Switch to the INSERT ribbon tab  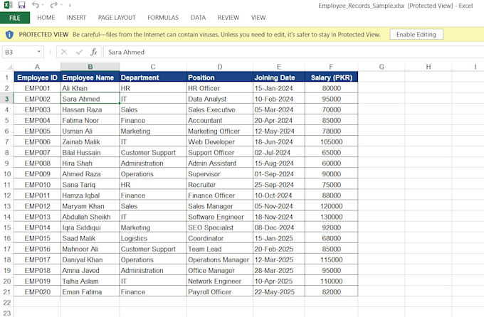click(76, 18)
